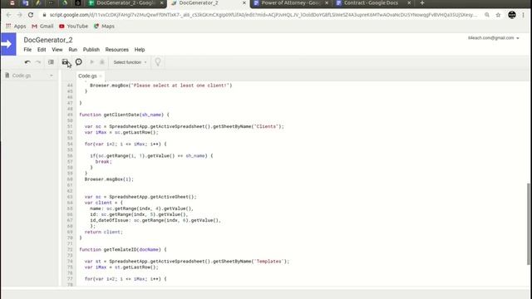Click the 'return client;' line

(x=103, y=233)
